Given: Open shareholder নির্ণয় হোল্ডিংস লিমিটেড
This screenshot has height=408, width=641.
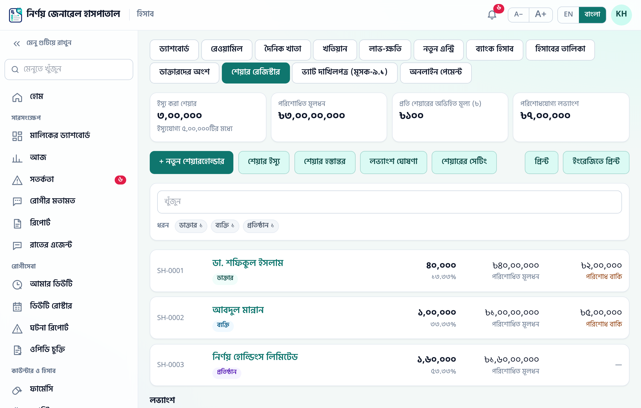Looking at the screenshot, I should click(x=255, y=357).
